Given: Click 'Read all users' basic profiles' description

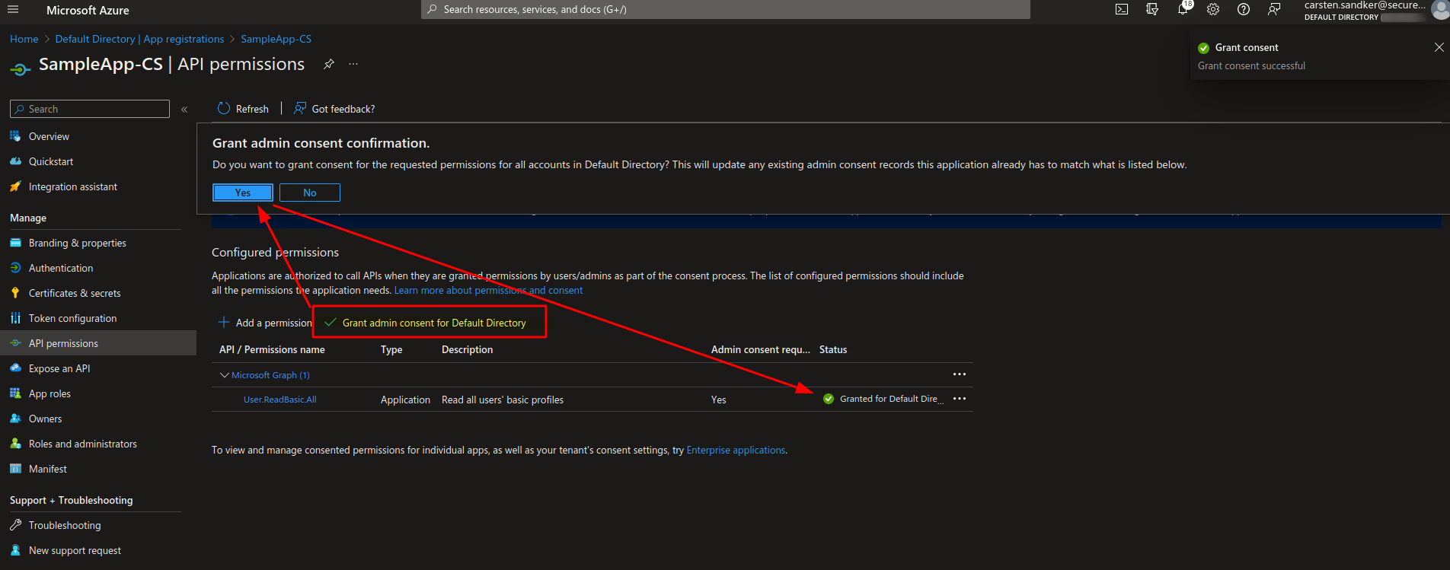Looking at the screenshot, I should [x=503, y=400].
